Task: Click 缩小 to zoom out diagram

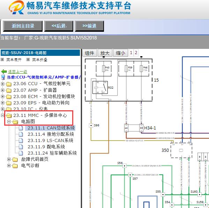Action: point(120,53)
